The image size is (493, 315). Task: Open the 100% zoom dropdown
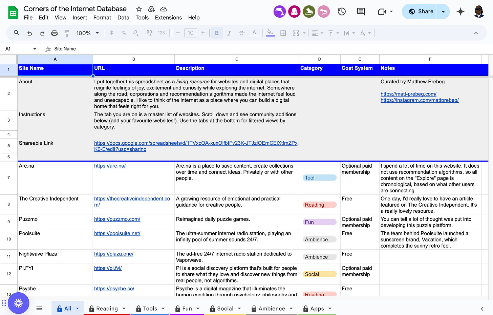click(x=87, y=33)
